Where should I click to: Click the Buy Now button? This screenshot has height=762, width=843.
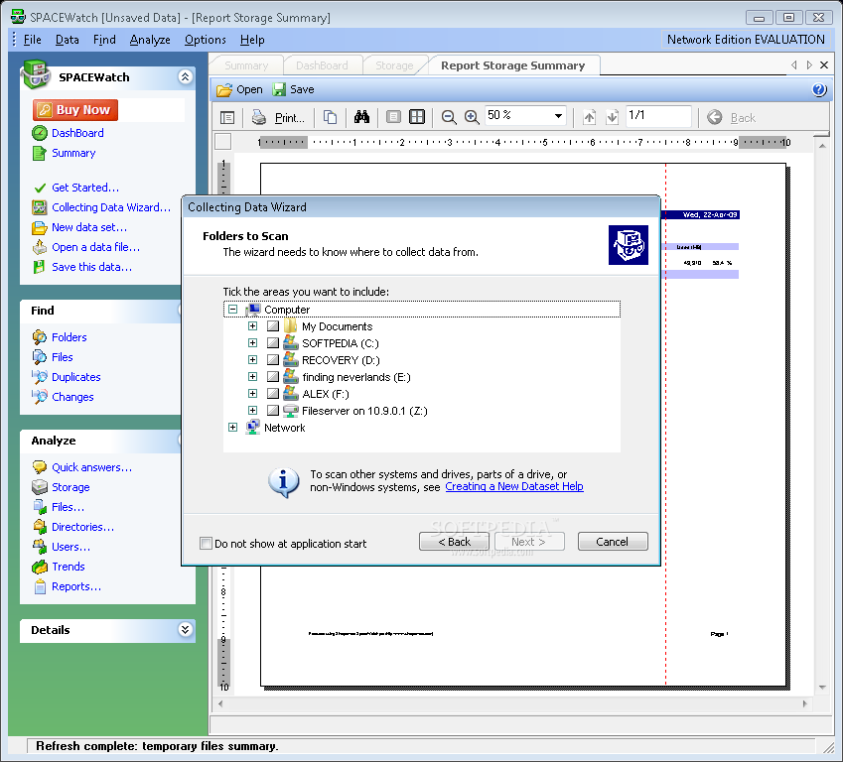(x=75, y=109)
